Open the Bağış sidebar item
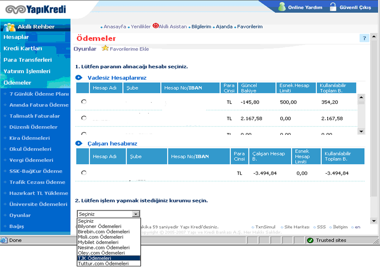 (x=17, y=226)
